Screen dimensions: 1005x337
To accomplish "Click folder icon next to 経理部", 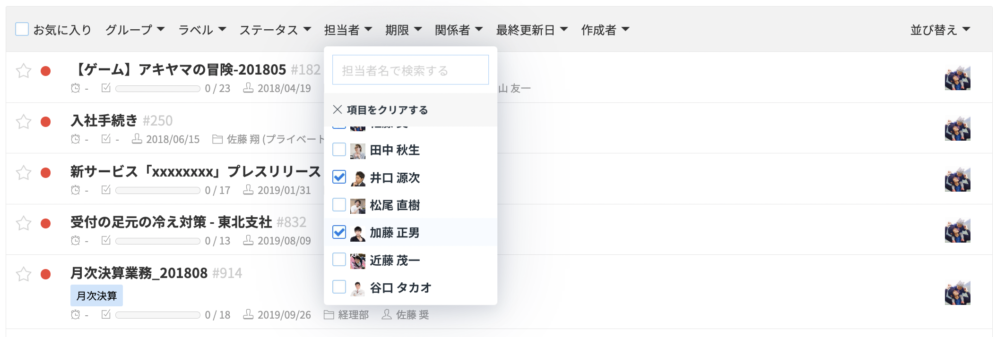I will tap(329, 314).
